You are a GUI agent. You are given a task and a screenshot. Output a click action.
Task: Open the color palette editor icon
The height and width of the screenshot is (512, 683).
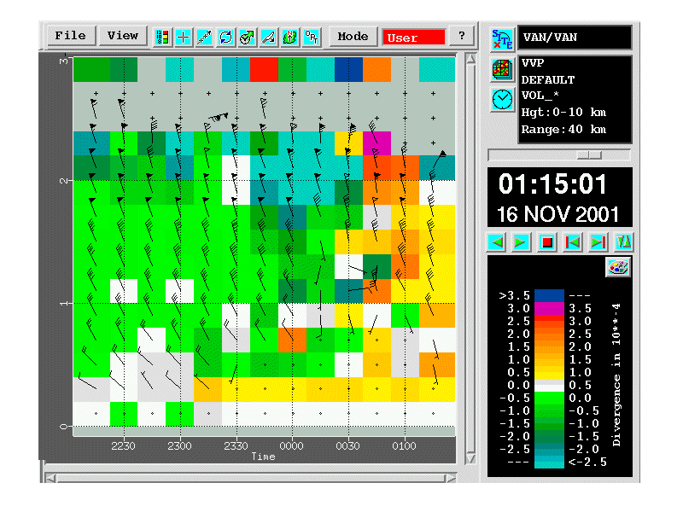[x=617, y=267]
